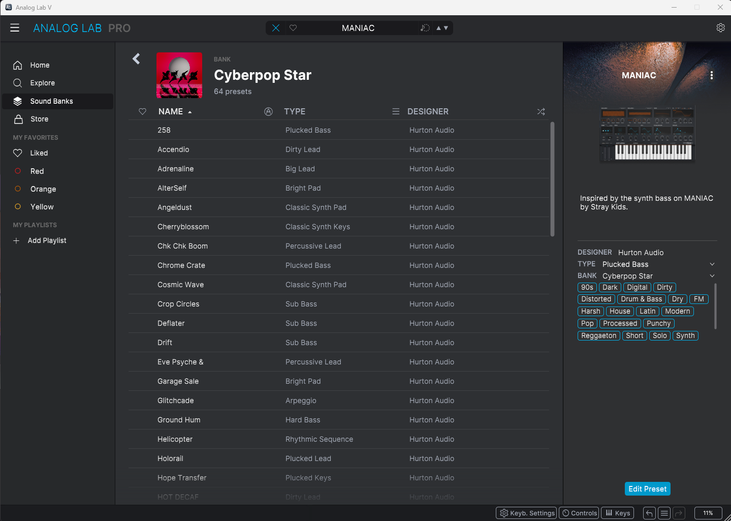The height and width of the screenshot is (521, 731).
Task: Expand the BANK dropdown in preset info
Action: point(712,276)
